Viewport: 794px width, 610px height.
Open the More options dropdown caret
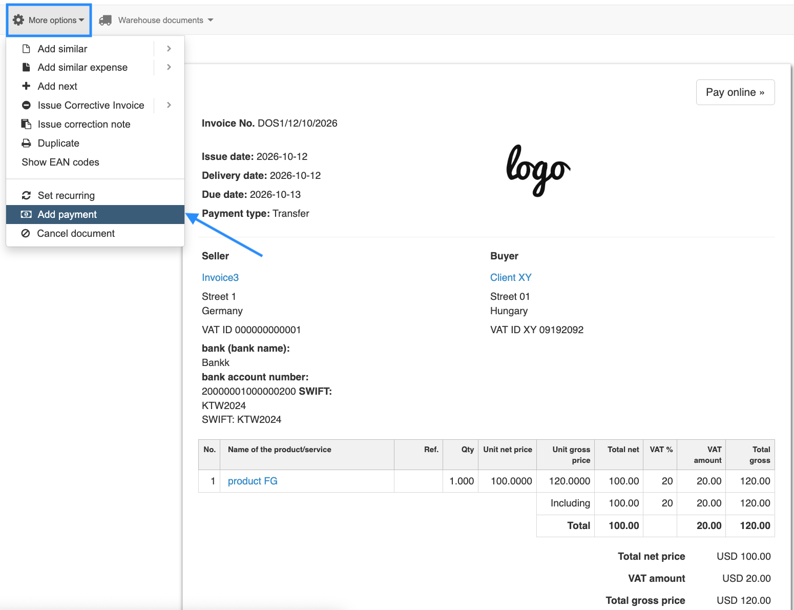tap(81, 21)
